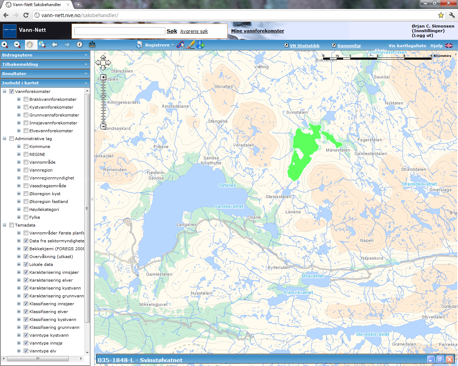
Task: Go to next map extent arrow
Action: point(67,45)
